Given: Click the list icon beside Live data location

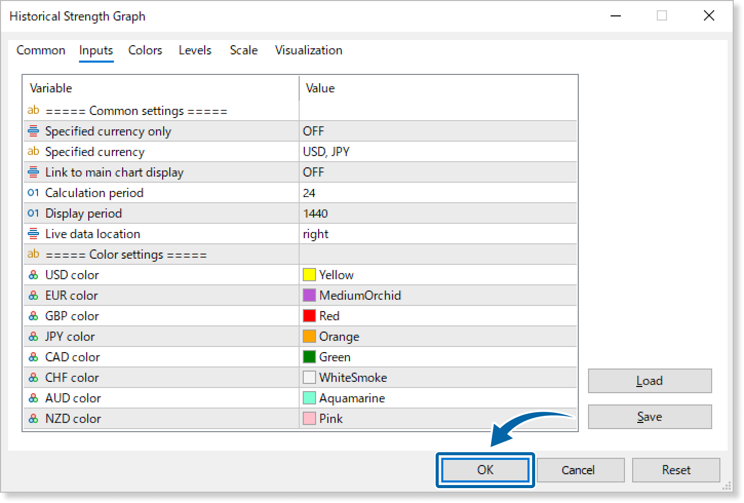Looking at the screenshot, I should coord(33,234).
